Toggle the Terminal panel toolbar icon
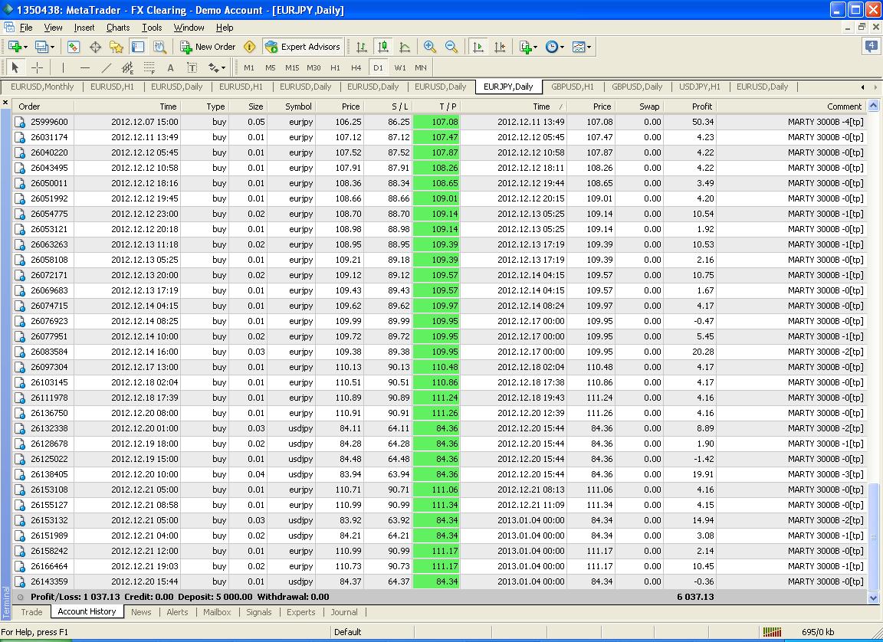This screenshot has width=883, height=642. coord(138,47)
